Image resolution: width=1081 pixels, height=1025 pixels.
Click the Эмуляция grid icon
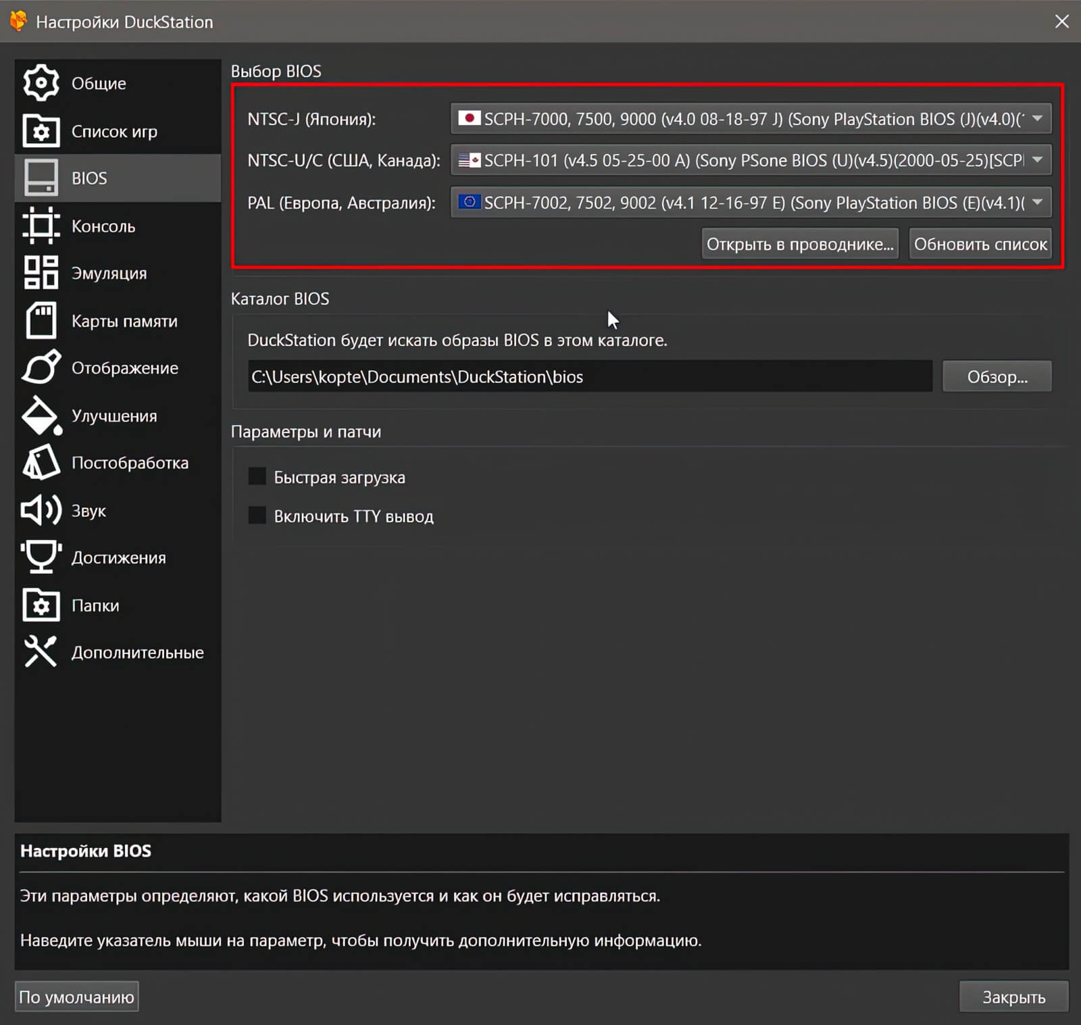click(x=41, y=273)
